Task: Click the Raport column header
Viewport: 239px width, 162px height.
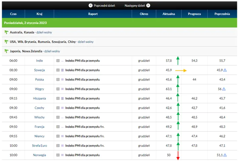Action: pyautogui.click(x=93, y=14)
